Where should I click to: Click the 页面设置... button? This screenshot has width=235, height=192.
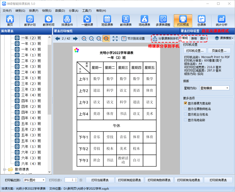219,51
